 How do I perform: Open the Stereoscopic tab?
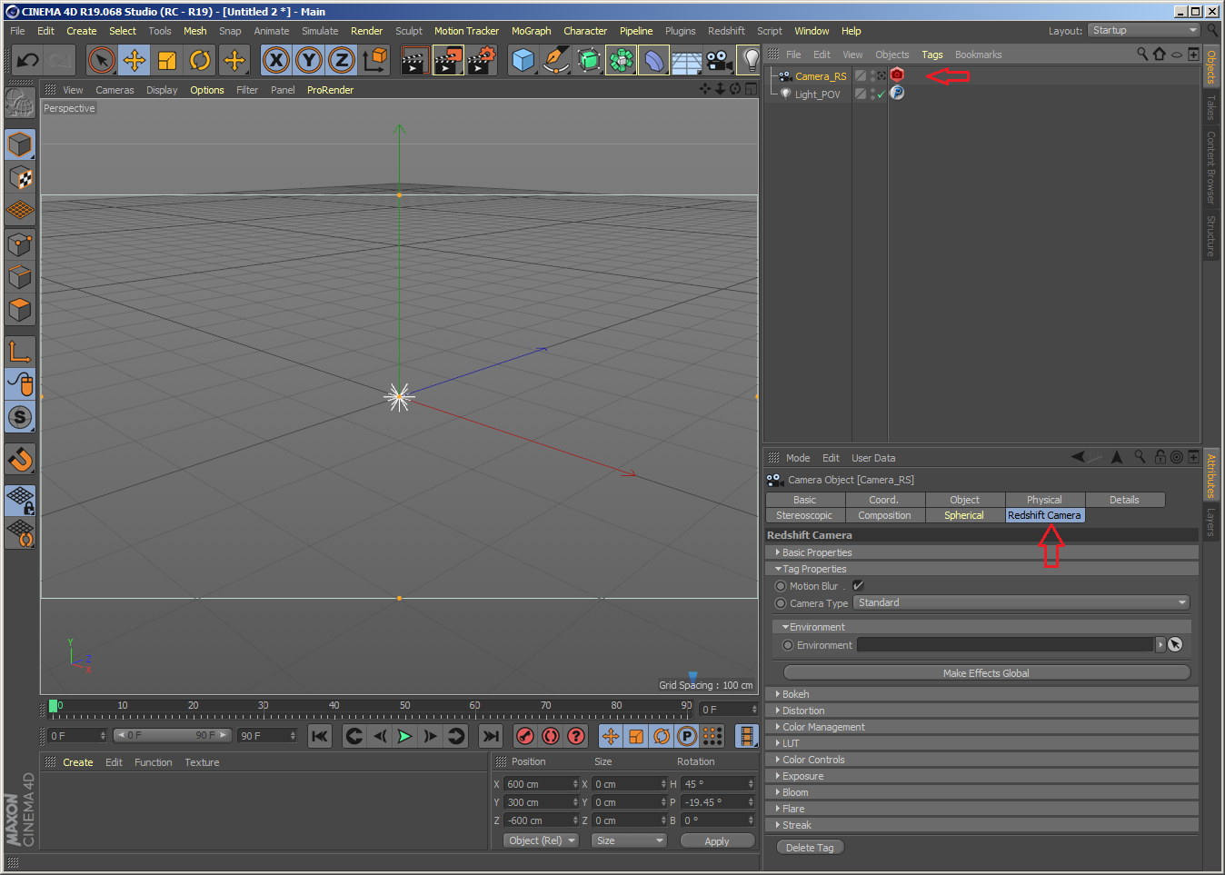(804, 515)
